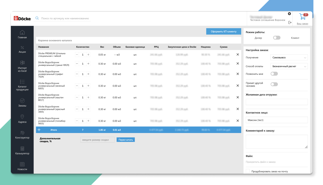Remove Шпилька специальная с гайкой item
The image size is (323, 185).
pyautogui.click(x=237, y=55)
